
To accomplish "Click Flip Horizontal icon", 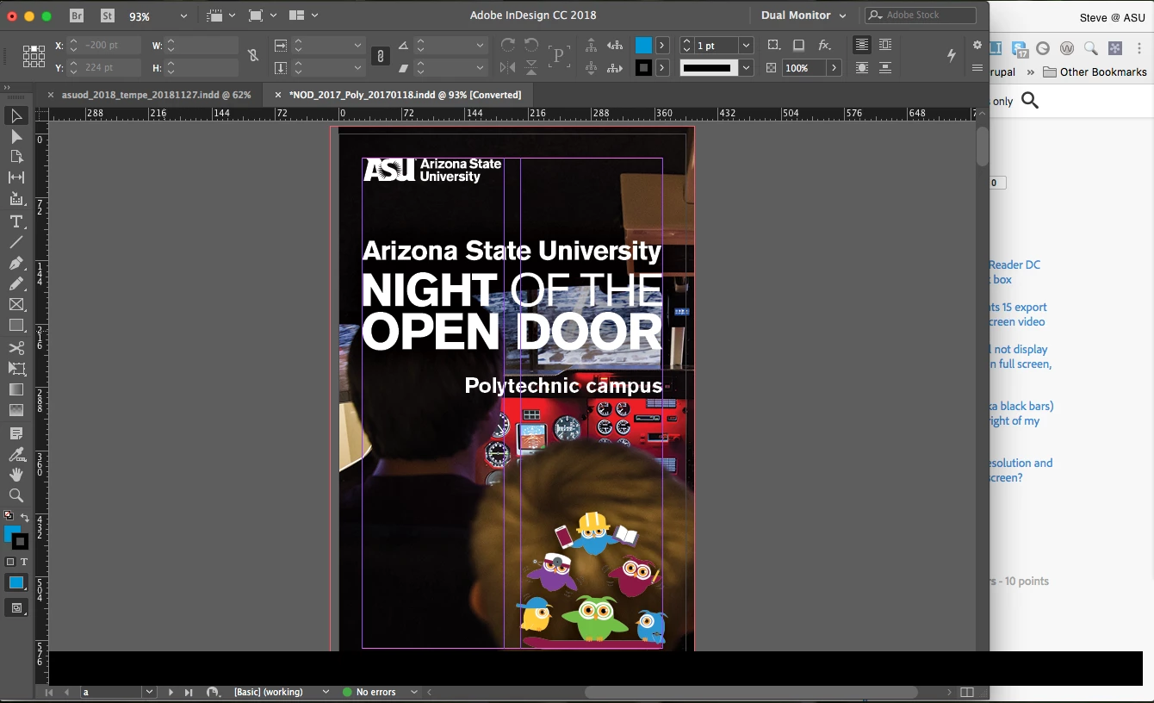I will tap(508, 67).
